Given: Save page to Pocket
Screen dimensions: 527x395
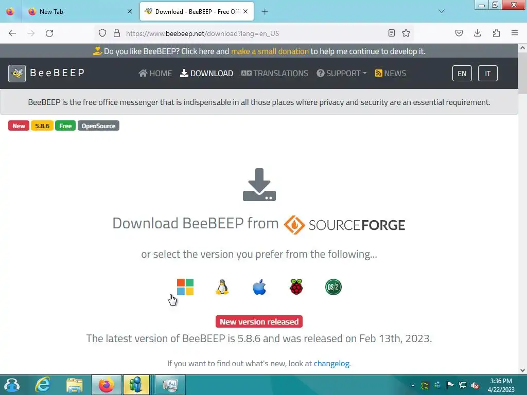Looking at the screenshot, I should (x=459, y=33).
